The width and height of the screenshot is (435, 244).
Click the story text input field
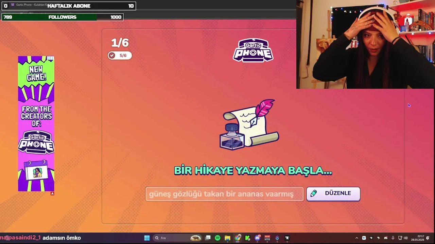[x=224, y=194]
